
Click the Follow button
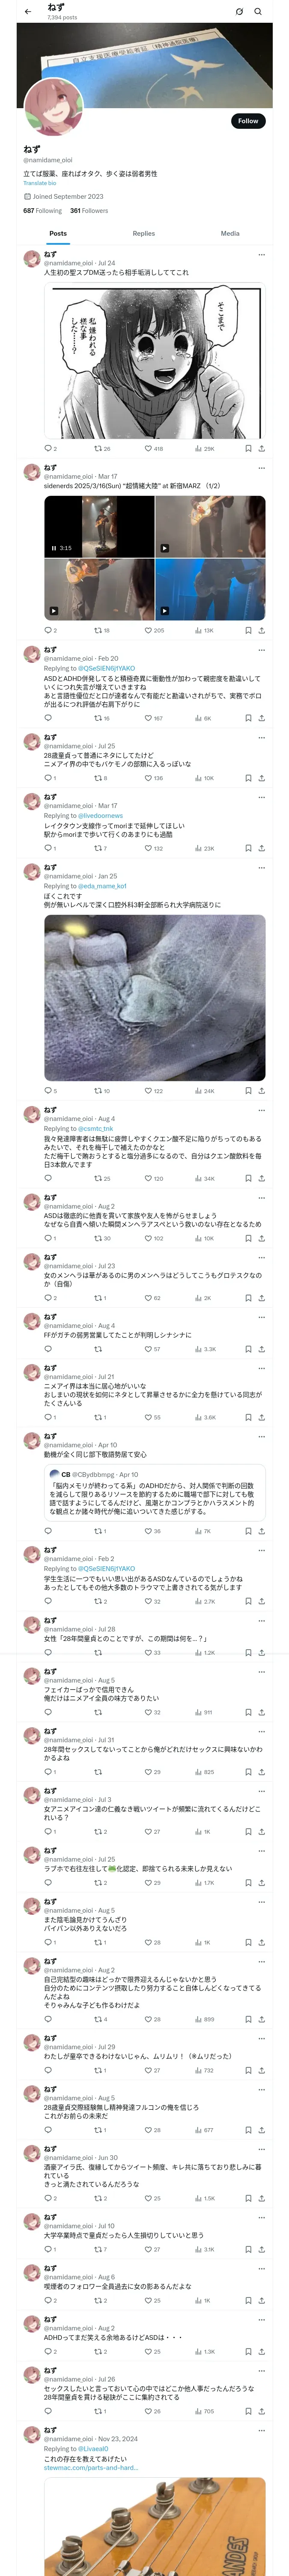coord(247,121)
